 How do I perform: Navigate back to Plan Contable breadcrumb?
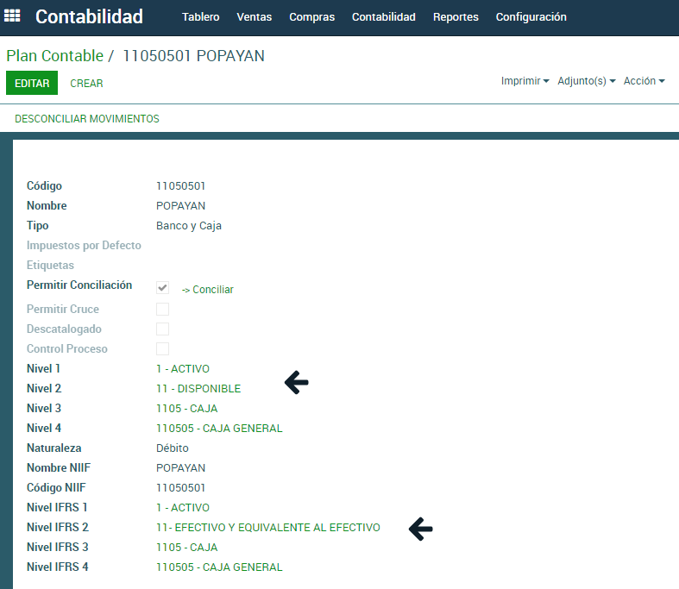[x=54, y=56]
